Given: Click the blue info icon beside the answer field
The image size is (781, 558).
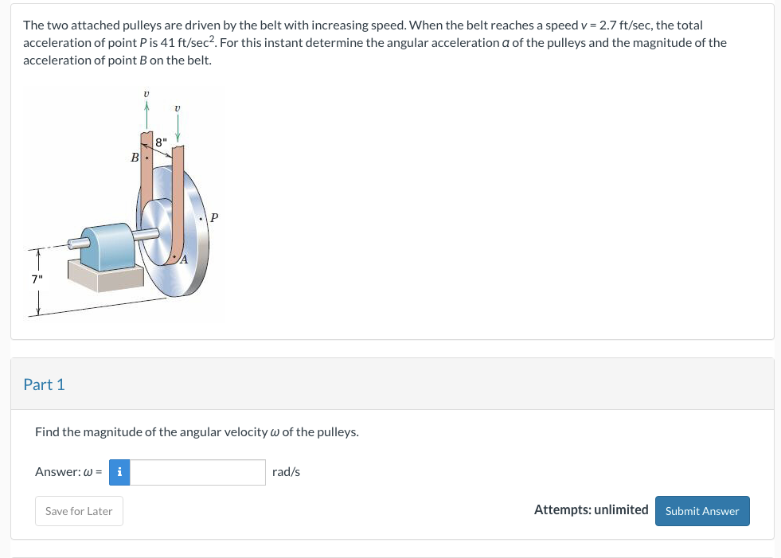Looking at the screenshot, I should 119,472.
